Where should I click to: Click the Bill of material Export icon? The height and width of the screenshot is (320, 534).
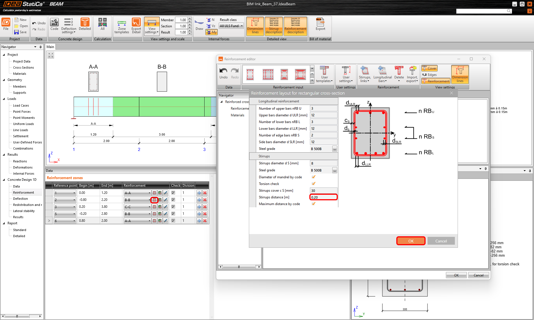click(320, 24)
